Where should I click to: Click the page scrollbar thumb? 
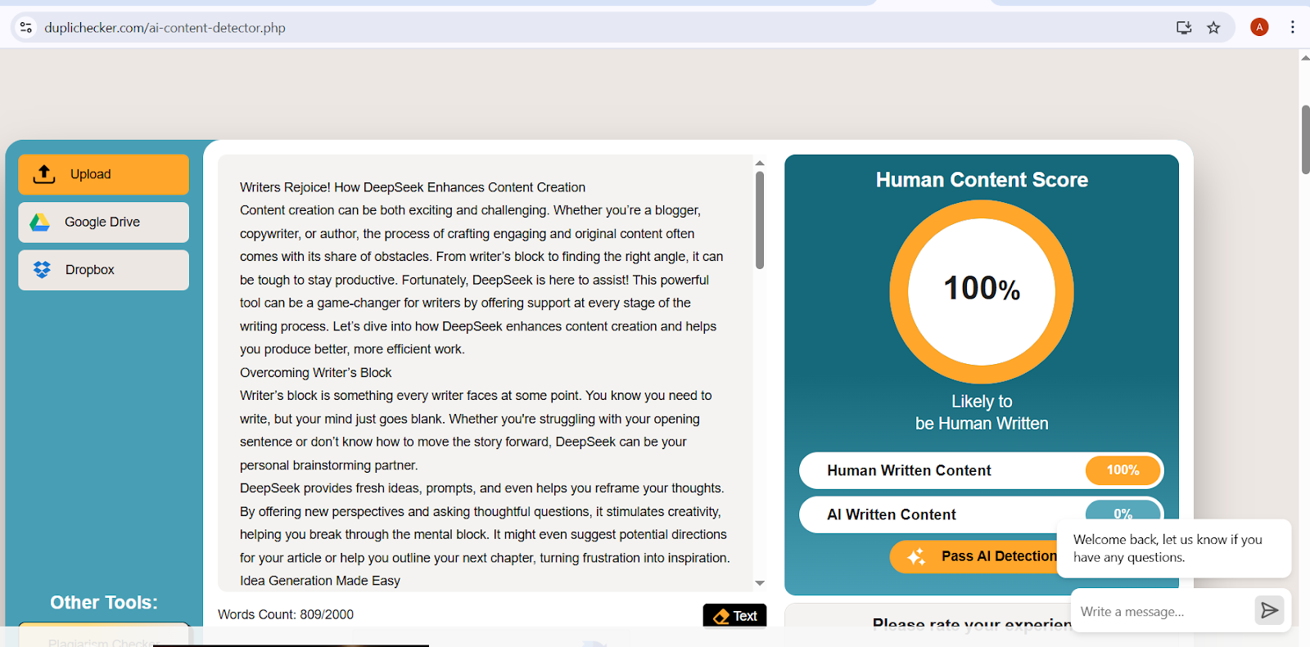pos(1305,139)
